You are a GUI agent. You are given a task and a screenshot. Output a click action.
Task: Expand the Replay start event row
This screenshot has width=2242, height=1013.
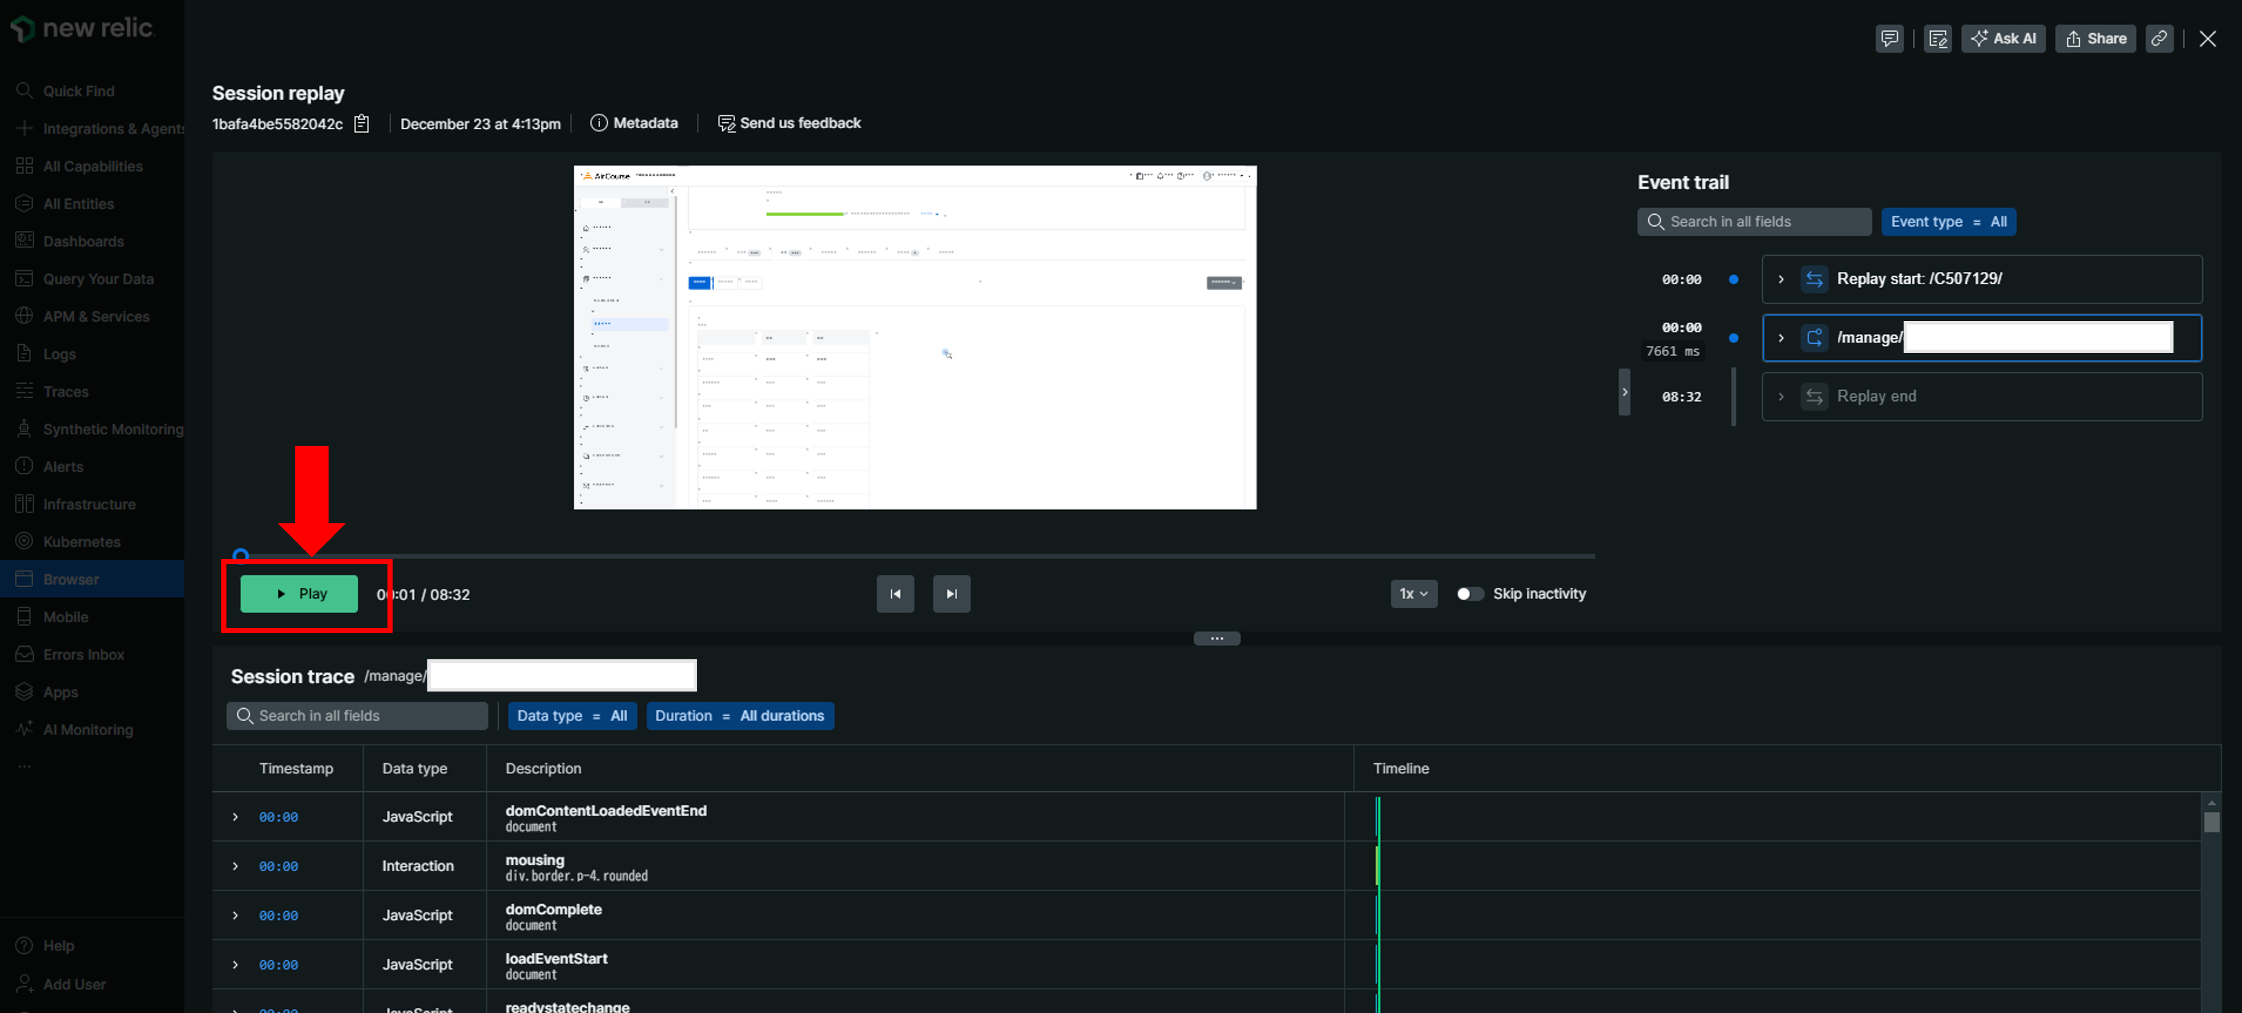tap(1781, 280)
